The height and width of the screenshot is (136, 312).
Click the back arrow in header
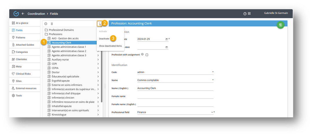[x=23, y=14]
